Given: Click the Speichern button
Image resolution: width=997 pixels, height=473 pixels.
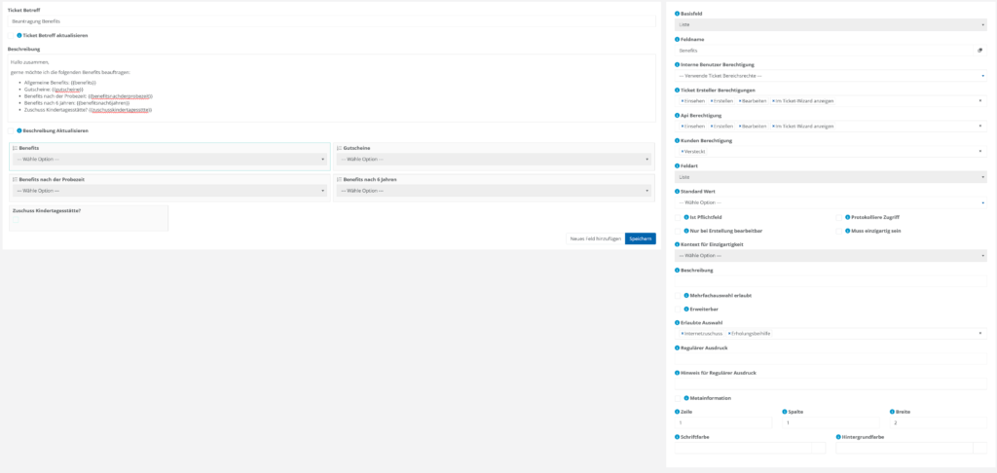Looking at the screenshot, I should [x=640, y=238].
